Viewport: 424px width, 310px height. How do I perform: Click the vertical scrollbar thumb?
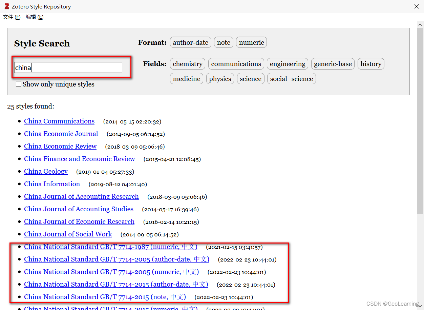click(x=420, y=121)
